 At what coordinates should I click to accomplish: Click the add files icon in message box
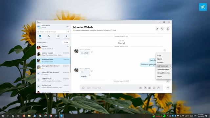[141, 88]
